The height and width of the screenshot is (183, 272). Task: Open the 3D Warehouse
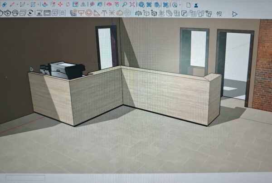[x=141, y=5]
